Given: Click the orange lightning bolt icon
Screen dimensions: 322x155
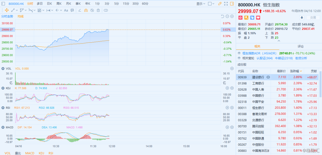Looking at the screenshot, I should click(246, 18).
